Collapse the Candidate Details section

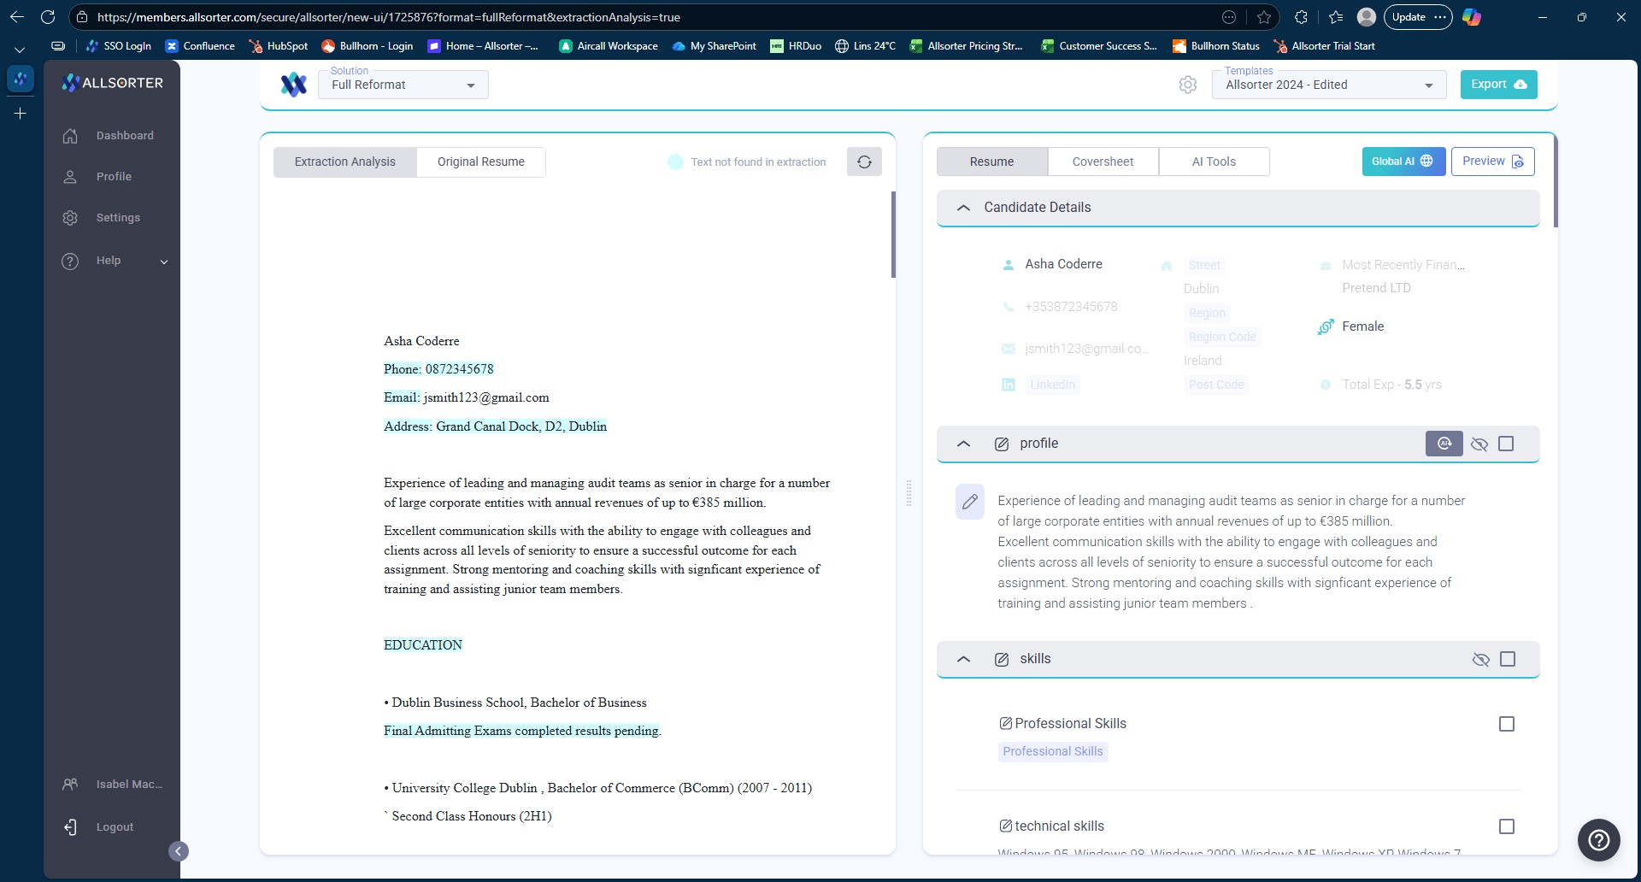coord(963,208)
